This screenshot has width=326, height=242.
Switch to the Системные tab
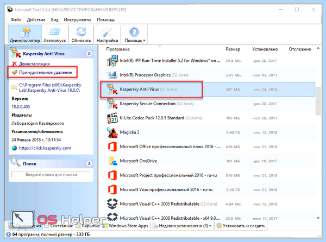(59, 226)
